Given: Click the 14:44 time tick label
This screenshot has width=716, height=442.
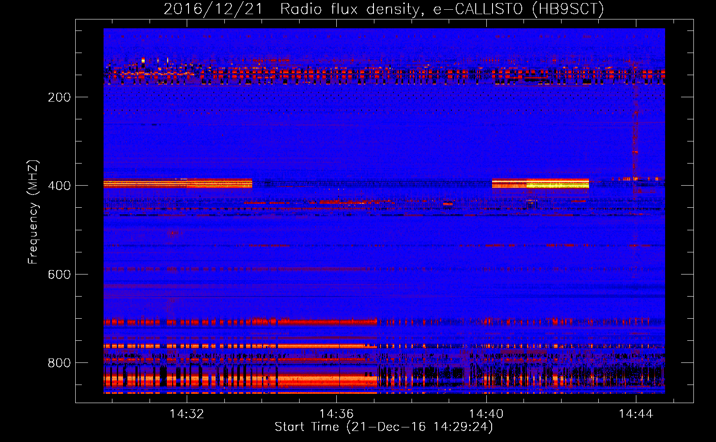Looking at the screenshot, I should [x=635, y=414].
